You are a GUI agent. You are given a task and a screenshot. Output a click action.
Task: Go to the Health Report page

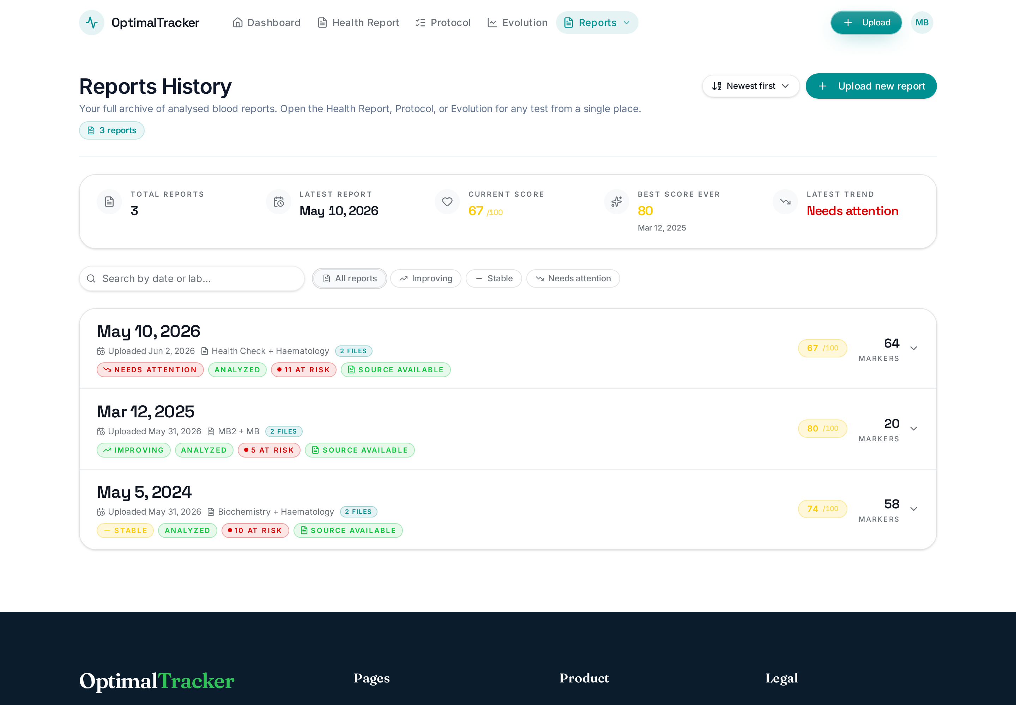click(x=358, y=23)
